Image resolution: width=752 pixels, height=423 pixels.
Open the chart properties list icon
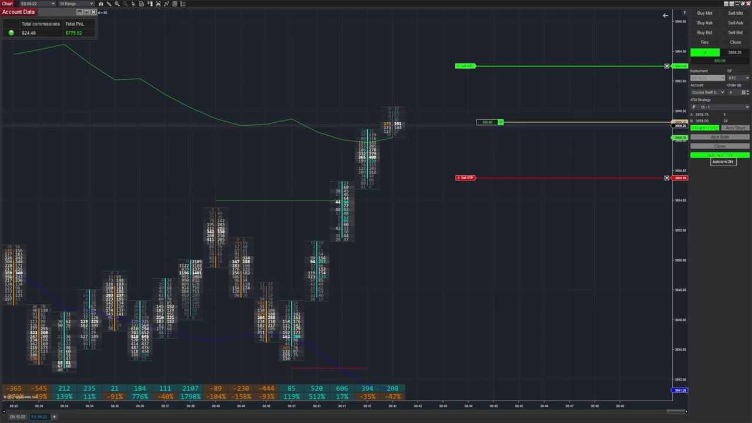coord(183,4)
